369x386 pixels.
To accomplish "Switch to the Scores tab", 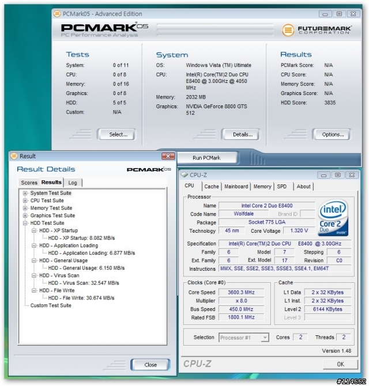I will pos(29,183).
